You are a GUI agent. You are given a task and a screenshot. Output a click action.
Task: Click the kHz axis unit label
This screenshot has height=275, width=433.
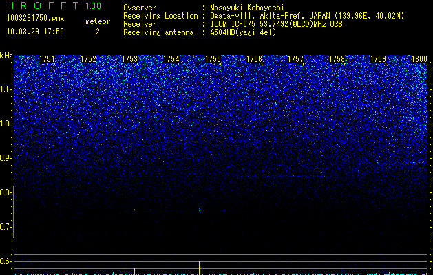6,56
